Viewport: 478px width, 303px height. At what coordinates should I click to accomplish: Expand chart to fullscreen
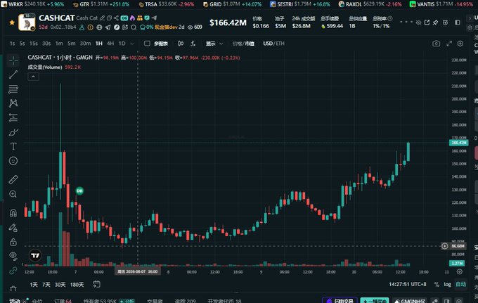pos(449,44)
